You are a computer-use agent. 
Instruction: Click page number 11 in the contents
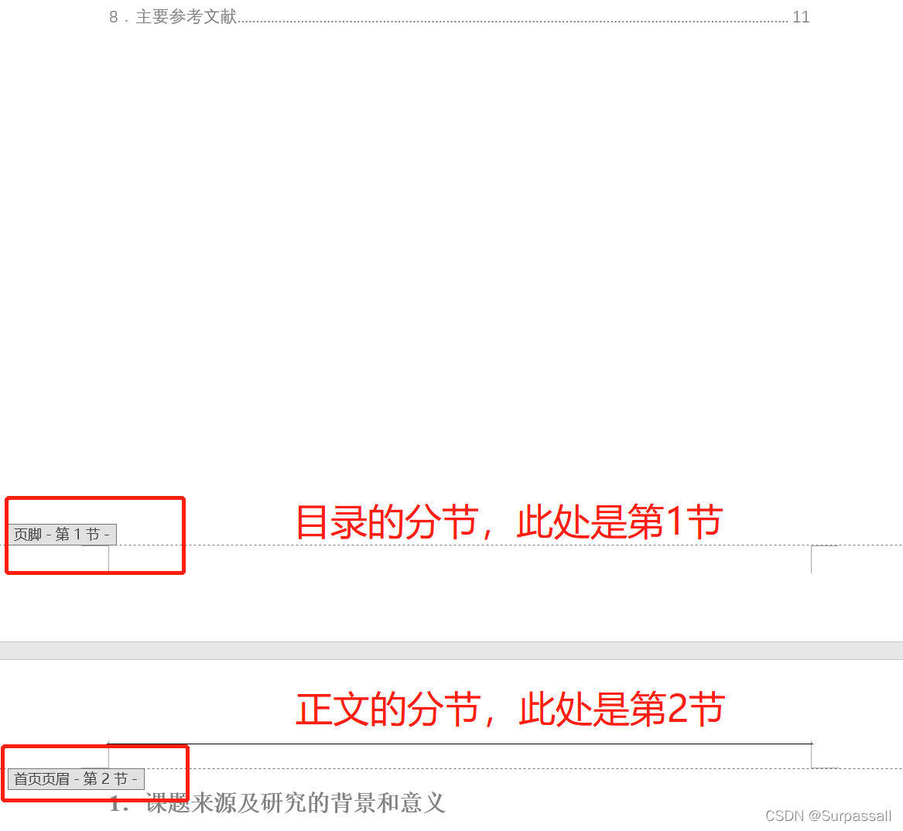[x=801, y=17]
